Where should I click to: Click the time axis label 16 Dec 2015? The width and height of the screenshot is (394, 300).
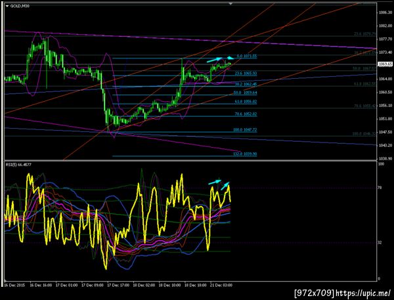click(14, 286)
